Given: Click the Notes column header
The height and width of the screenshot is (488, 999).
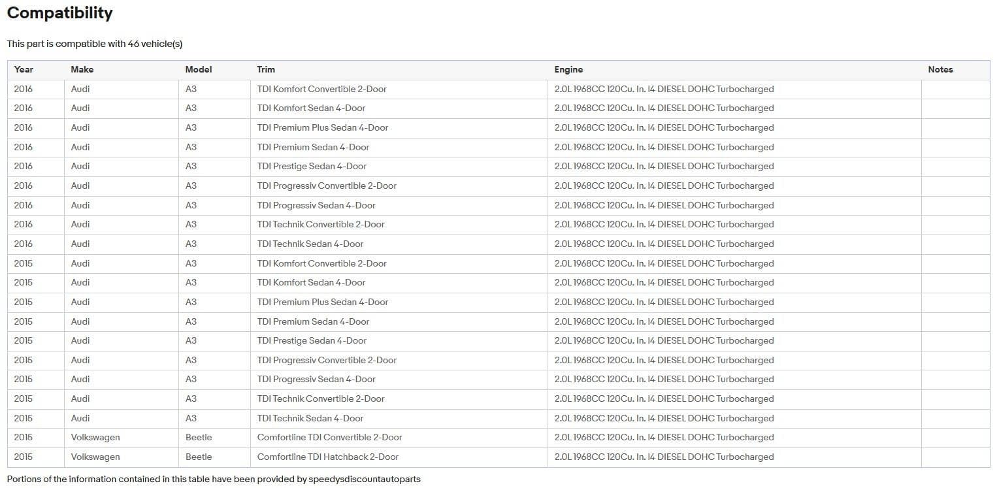Looking at the screenshot, I should pos(940,69).
